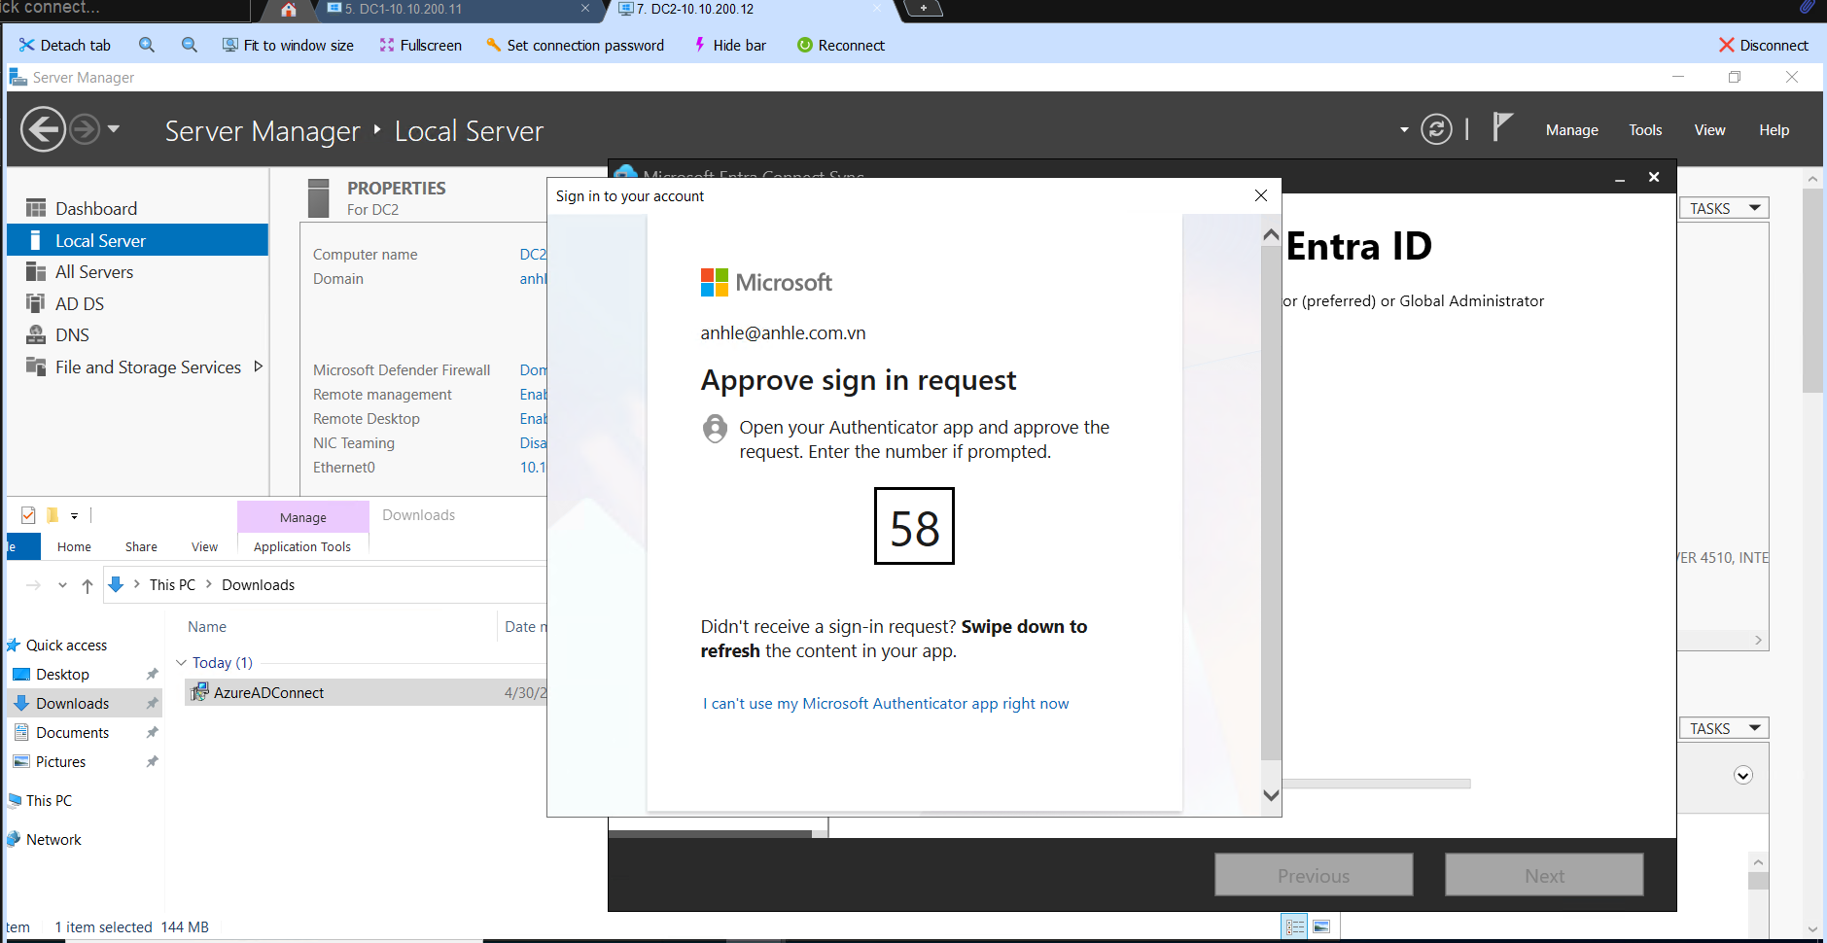The width and height of the screenshot is (1827, 943).
Task: Open the View ribbon tab in Explorer
Action: pos(204,547)
